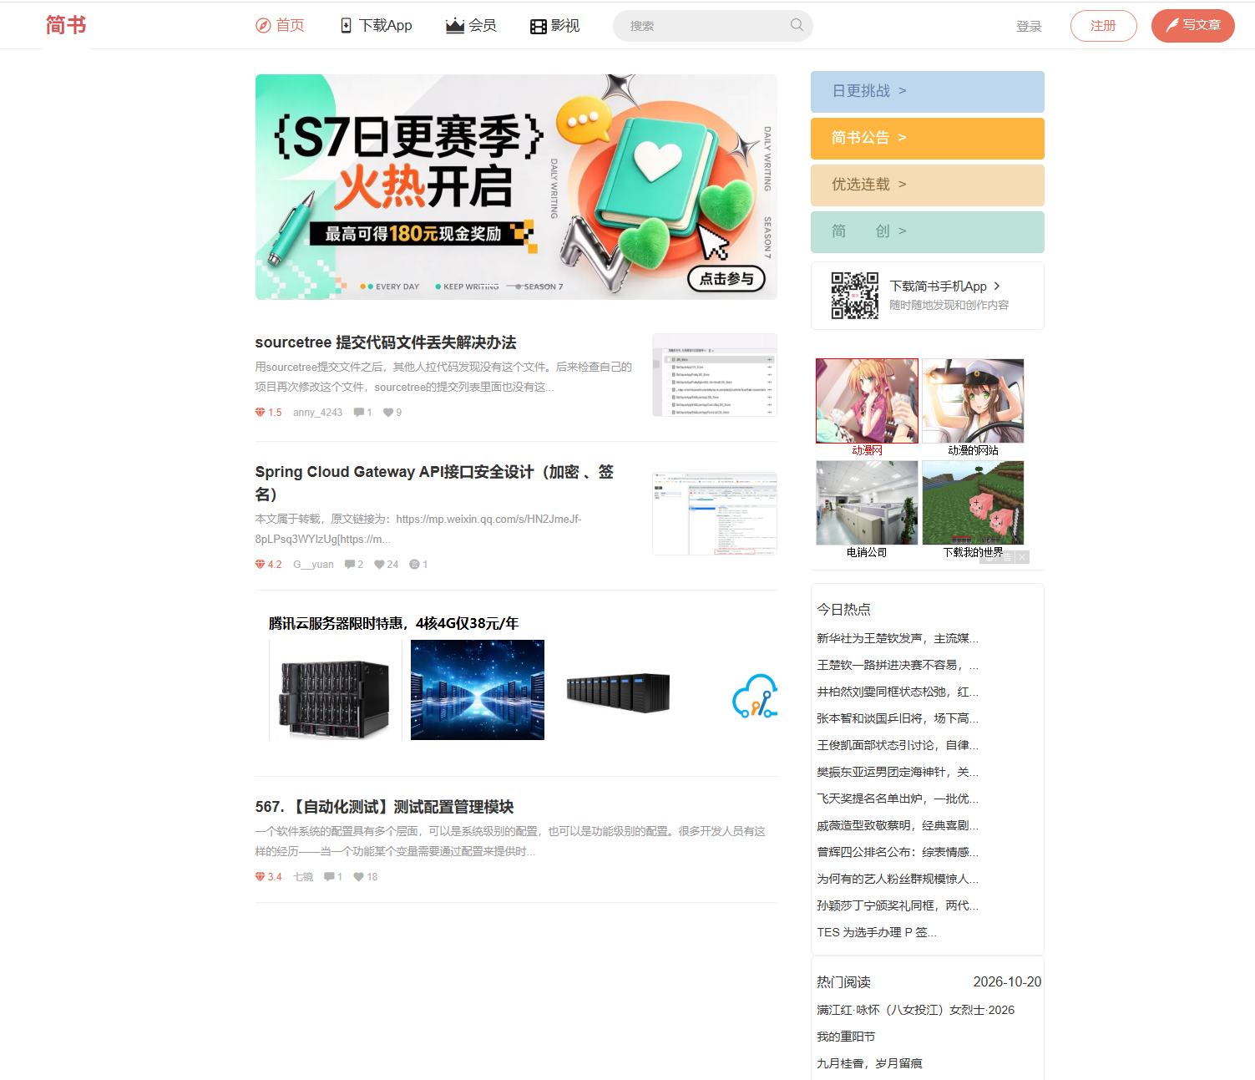This screenshot has height=1080, width=1255.
Task: Open the 优选连载 sidebar button
Action: coord(927,185)
